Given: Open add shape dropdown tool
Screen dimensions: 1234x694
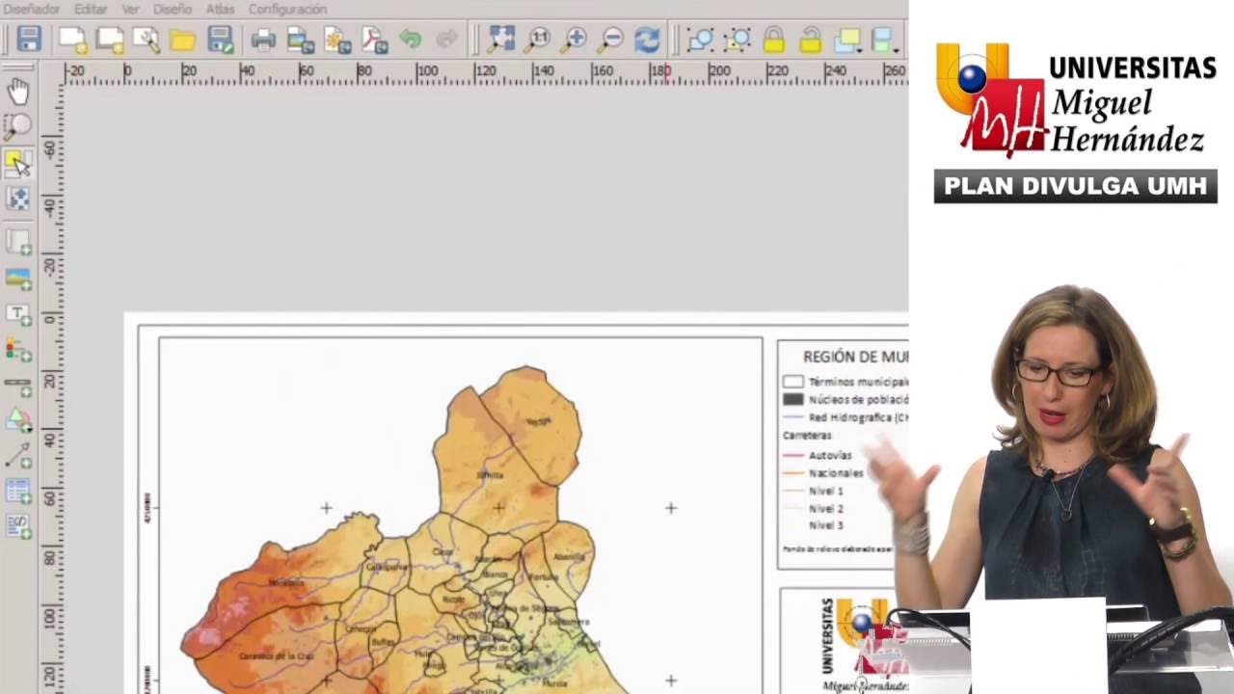Looking at the screenshot, I should [x=18, y=420].
